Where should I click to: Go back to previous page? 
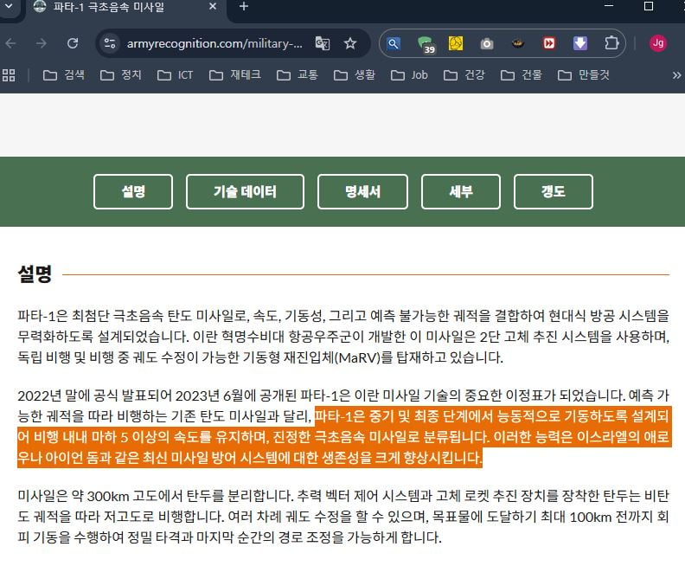11,43
